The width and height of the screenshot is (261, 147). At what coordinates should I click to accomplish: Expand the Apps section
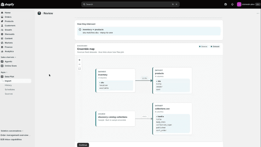[4, 72]
